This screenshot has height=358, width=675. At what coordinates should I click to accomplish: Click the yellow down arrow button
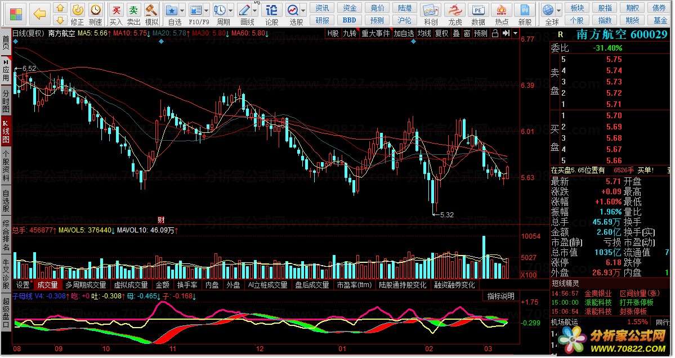[x=60, y=20]
